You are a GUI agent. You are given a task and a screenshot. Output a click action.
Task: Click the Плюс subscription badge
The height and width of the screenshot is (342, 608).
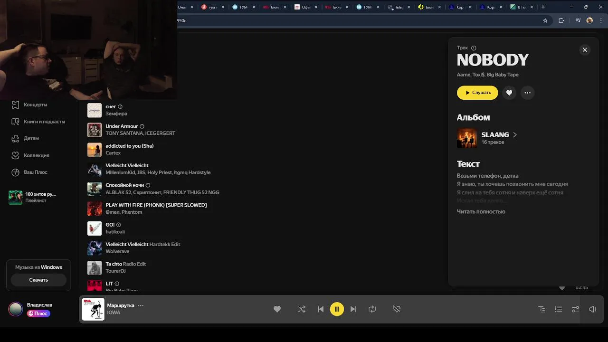38,313
